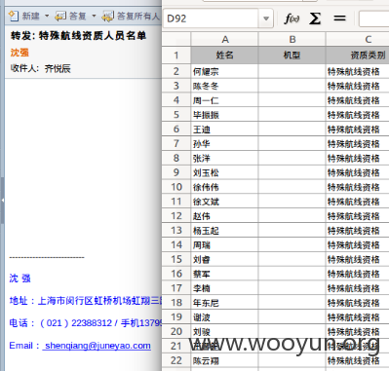Viewport: 389px width, 371px height.
Task: Click the cell containing 陈云翔
Action: pos(225,360)
